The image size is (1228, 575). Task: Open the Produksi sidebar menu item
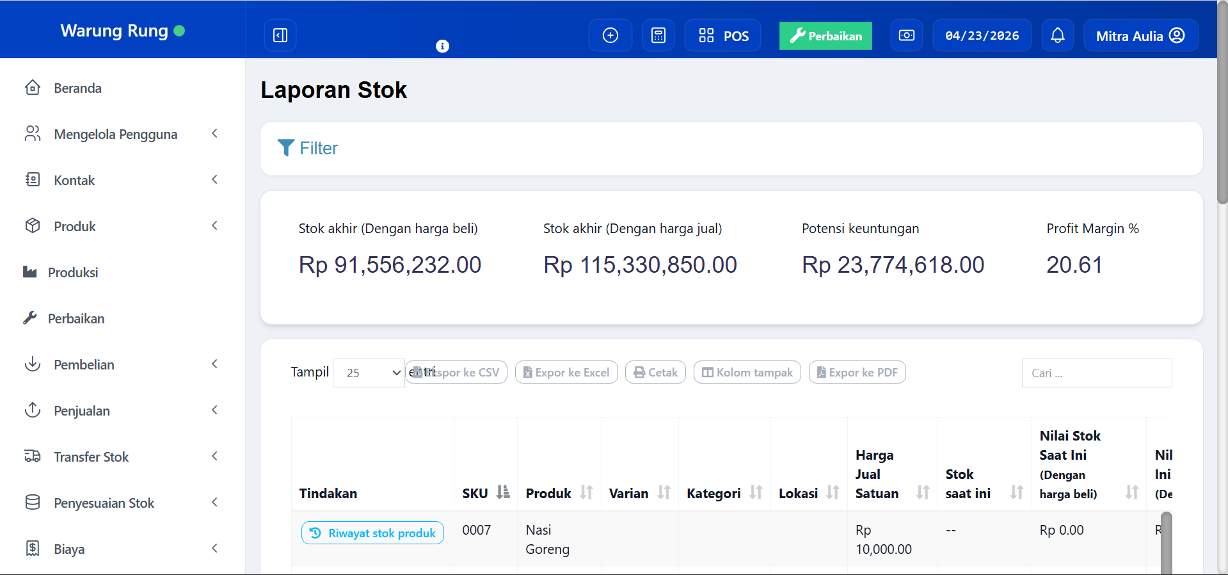pyautogui.click(x=72, y=273)
